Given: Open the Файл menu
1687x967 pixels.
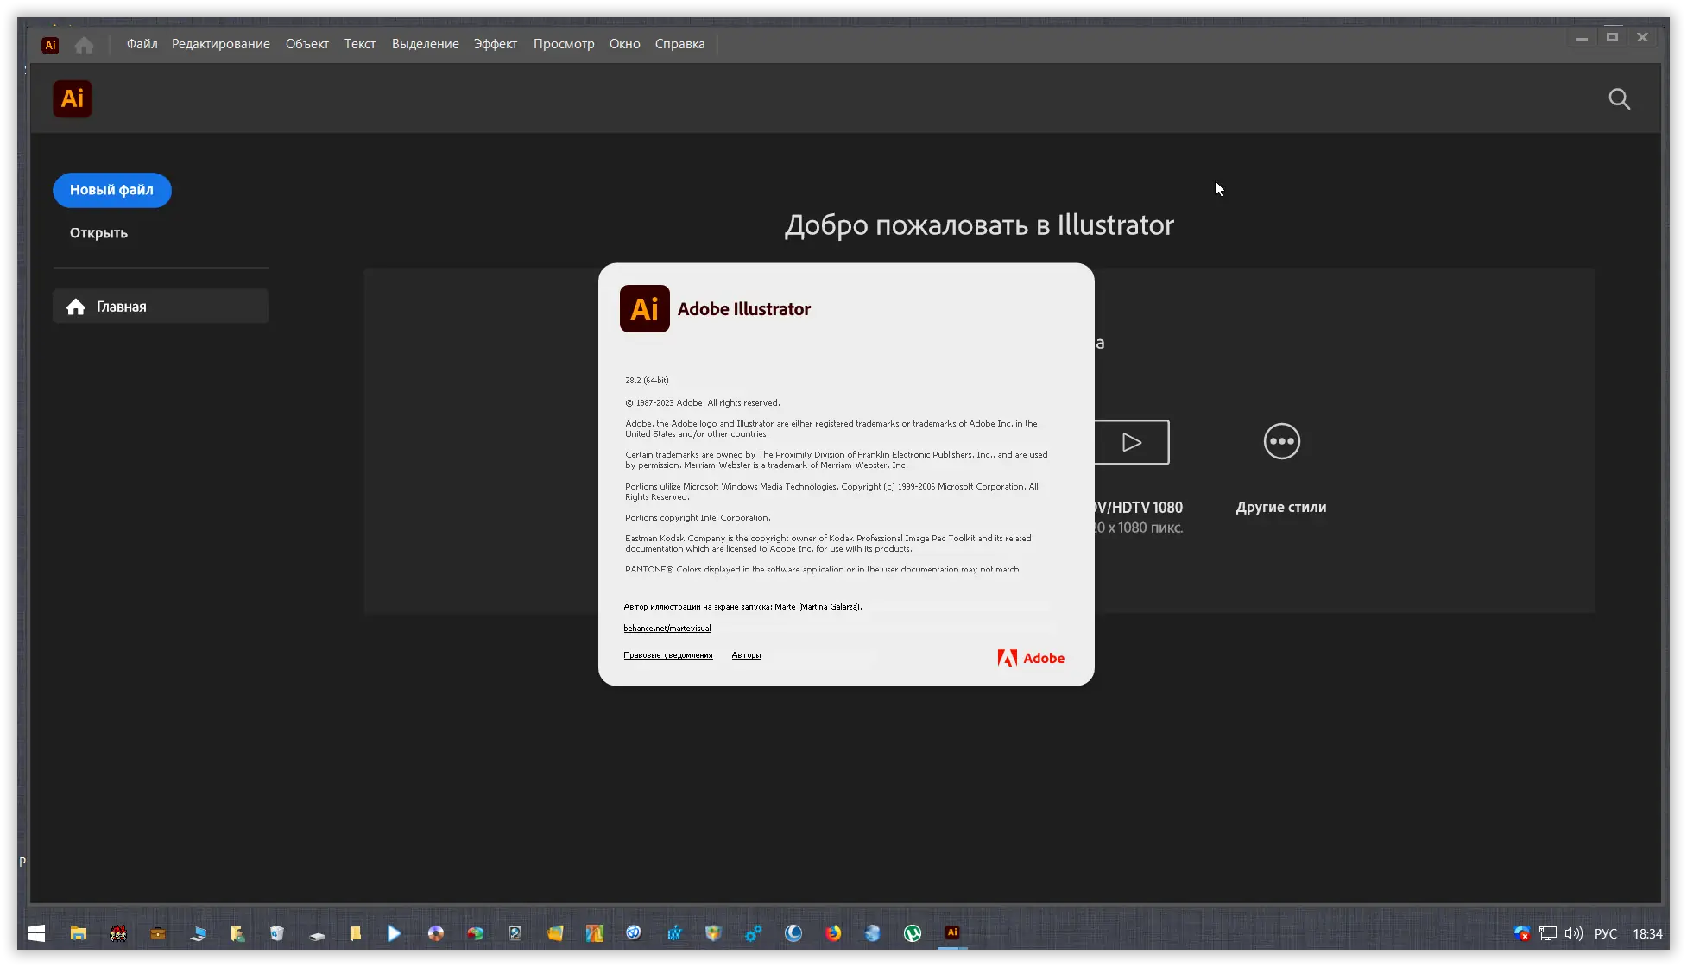Looking at the screenshot, I should tap(142, 44).
